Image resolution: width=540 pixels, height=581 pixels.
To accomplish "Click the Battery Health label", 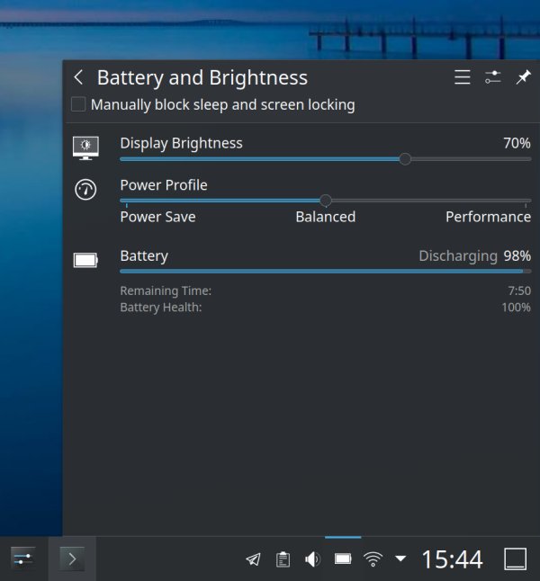I will (161, 308).
